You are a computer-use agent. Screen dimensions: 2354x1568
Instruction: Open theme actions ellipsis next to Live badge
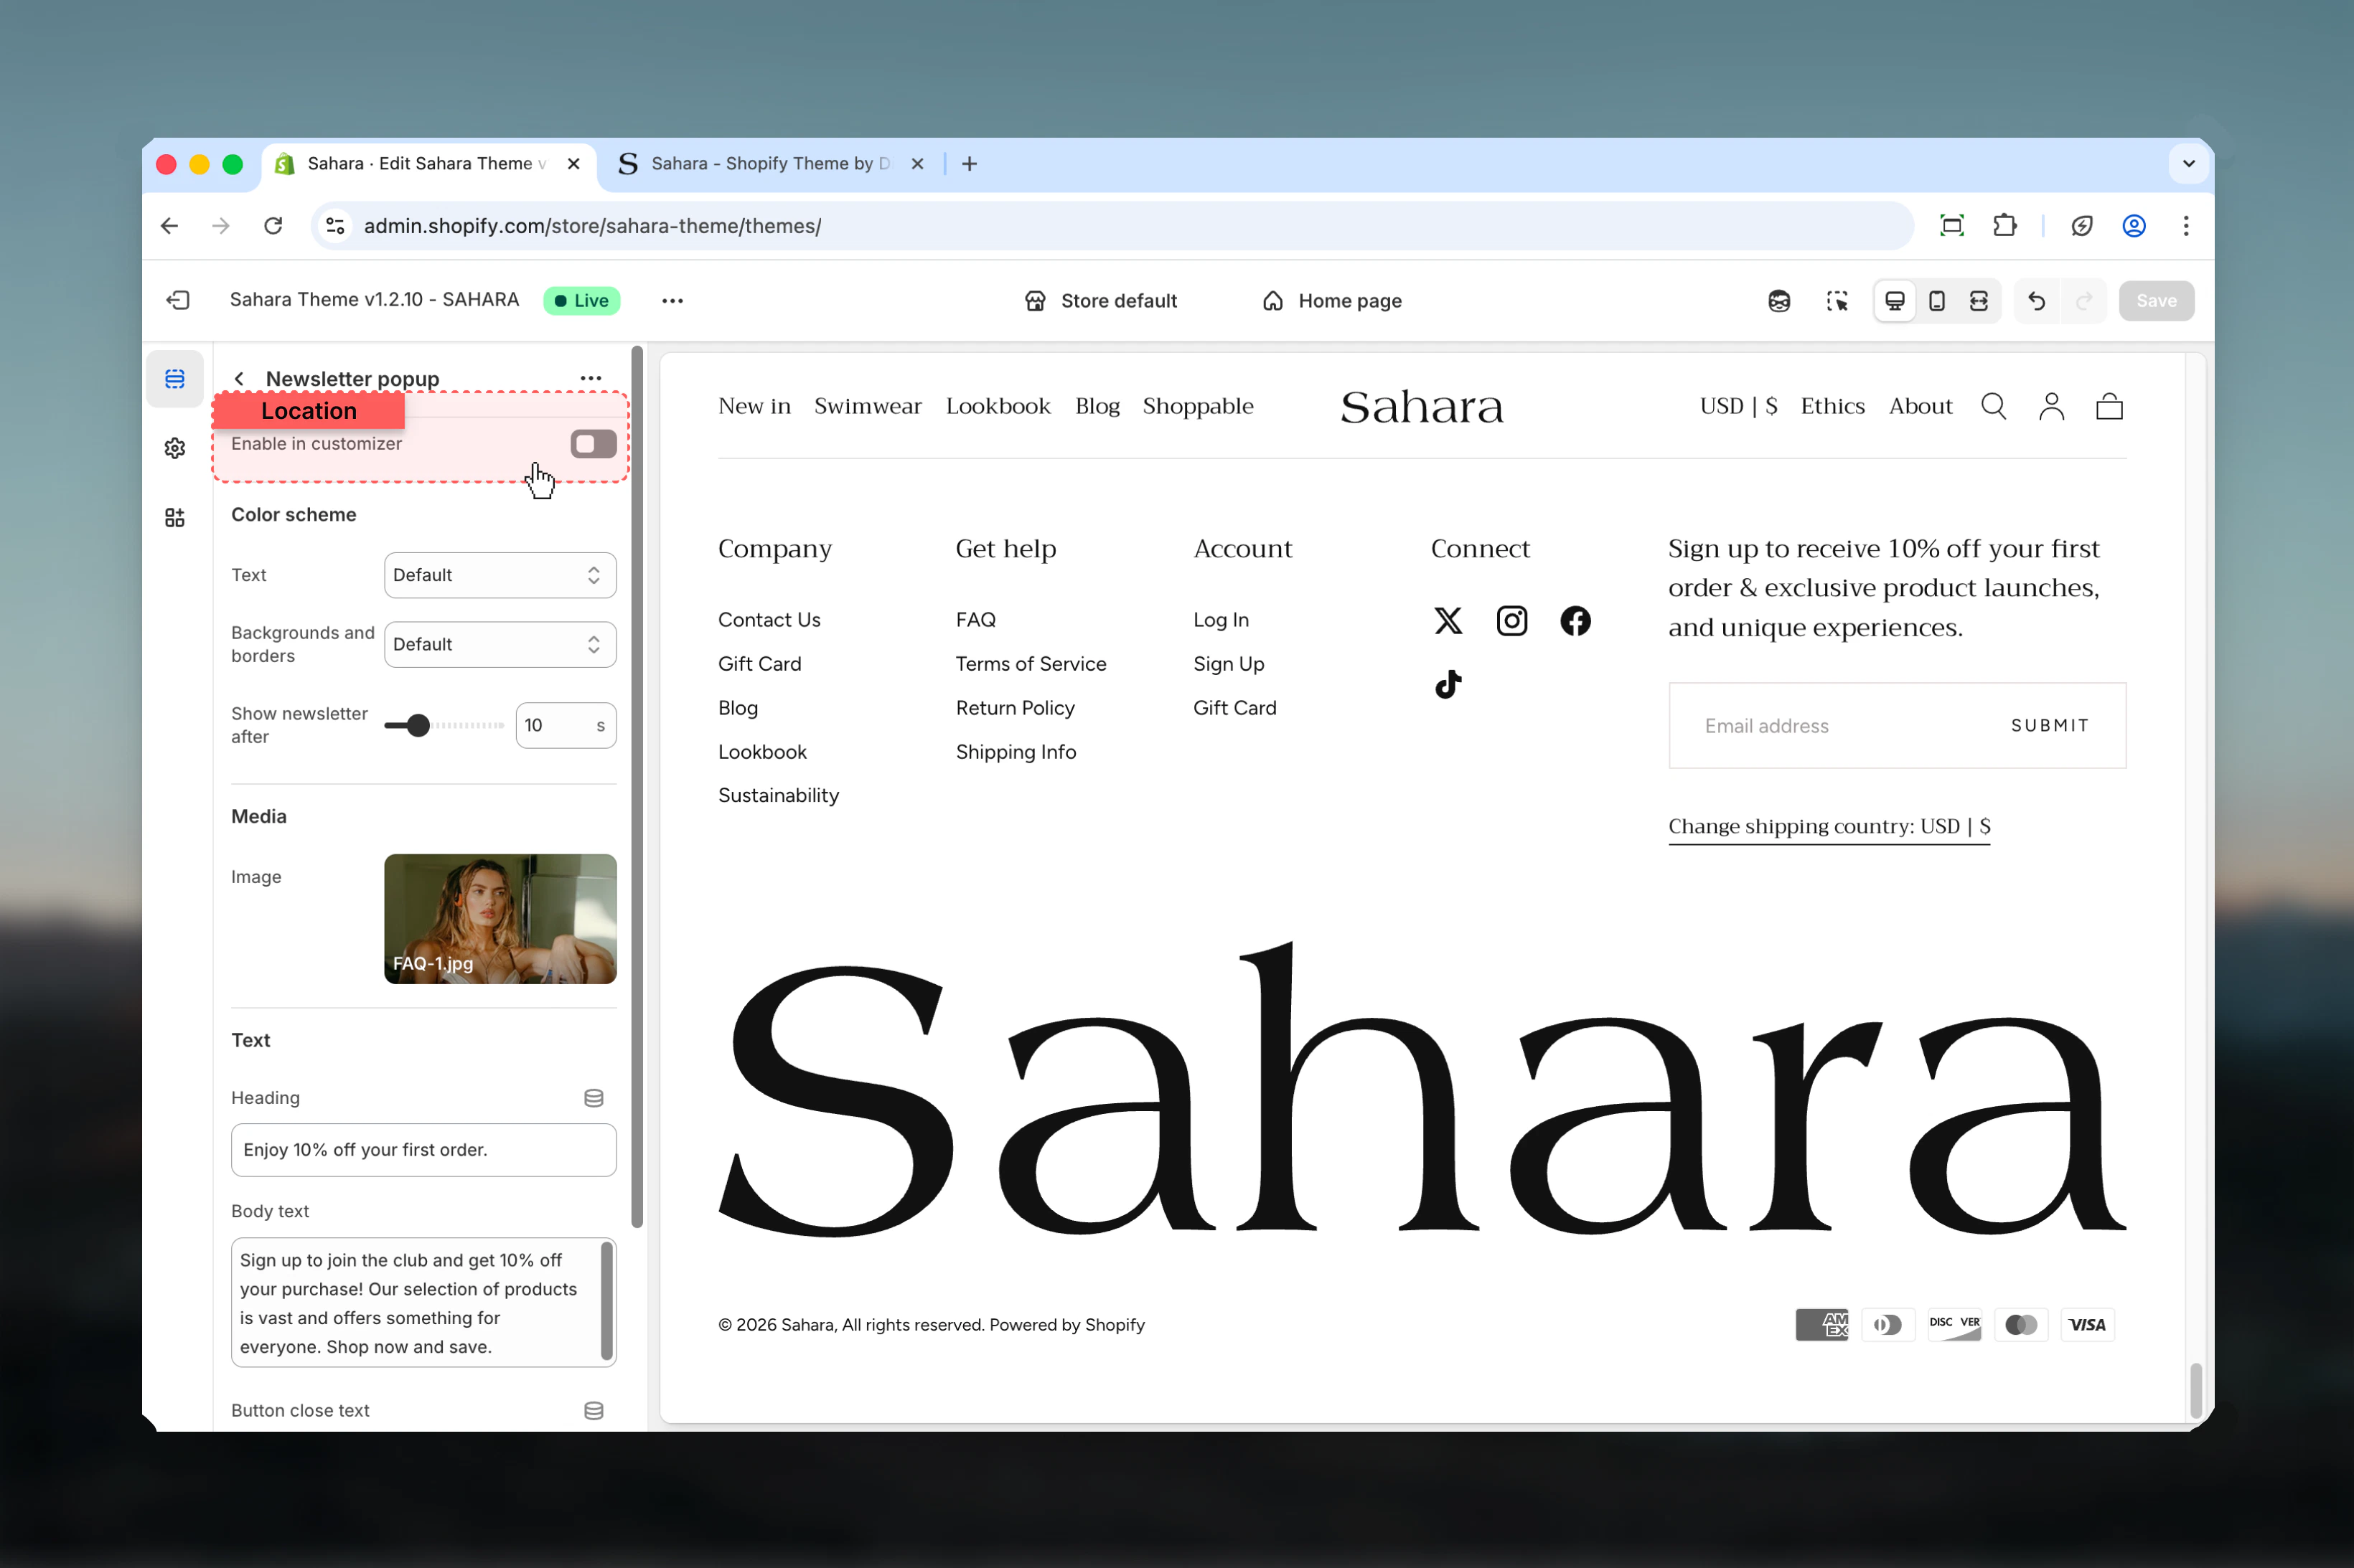(672, 300)
